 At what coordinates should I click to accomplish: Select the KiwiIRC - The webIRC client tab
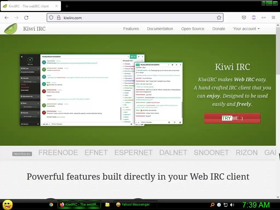(x=31, y=6)
